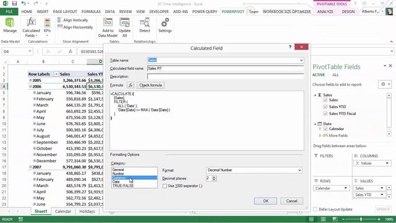Toggle the Sales field checkbox
Screen dimensions: 396x223
tap(325, 100)
